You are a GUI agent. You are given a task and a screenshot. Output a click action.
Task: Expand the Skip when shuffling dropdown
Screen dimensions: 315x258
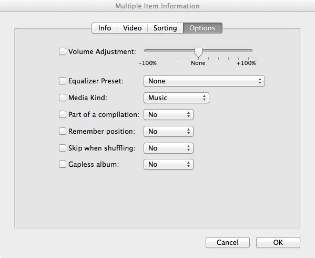pyautogui.click(x=169, y=148)
